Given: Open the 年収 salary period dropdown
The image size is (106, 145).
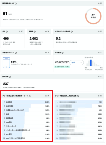Looking at the screenshot, I should (77, 63).
